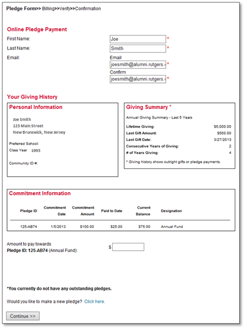
Task: Click the Commitment Date column header
Action: coord(55,211)
